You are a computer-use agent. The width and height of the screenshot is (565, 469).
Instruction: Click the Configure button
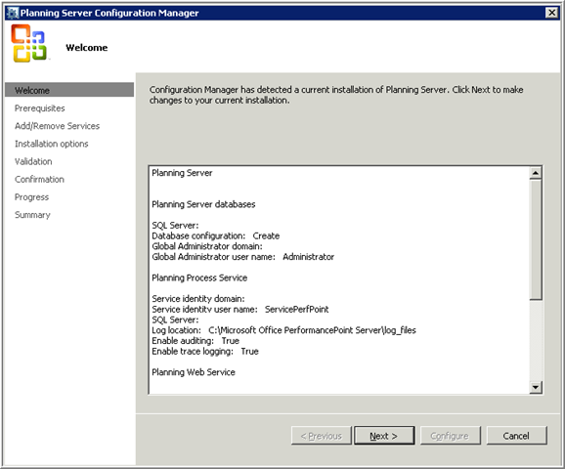coord(450,436)
